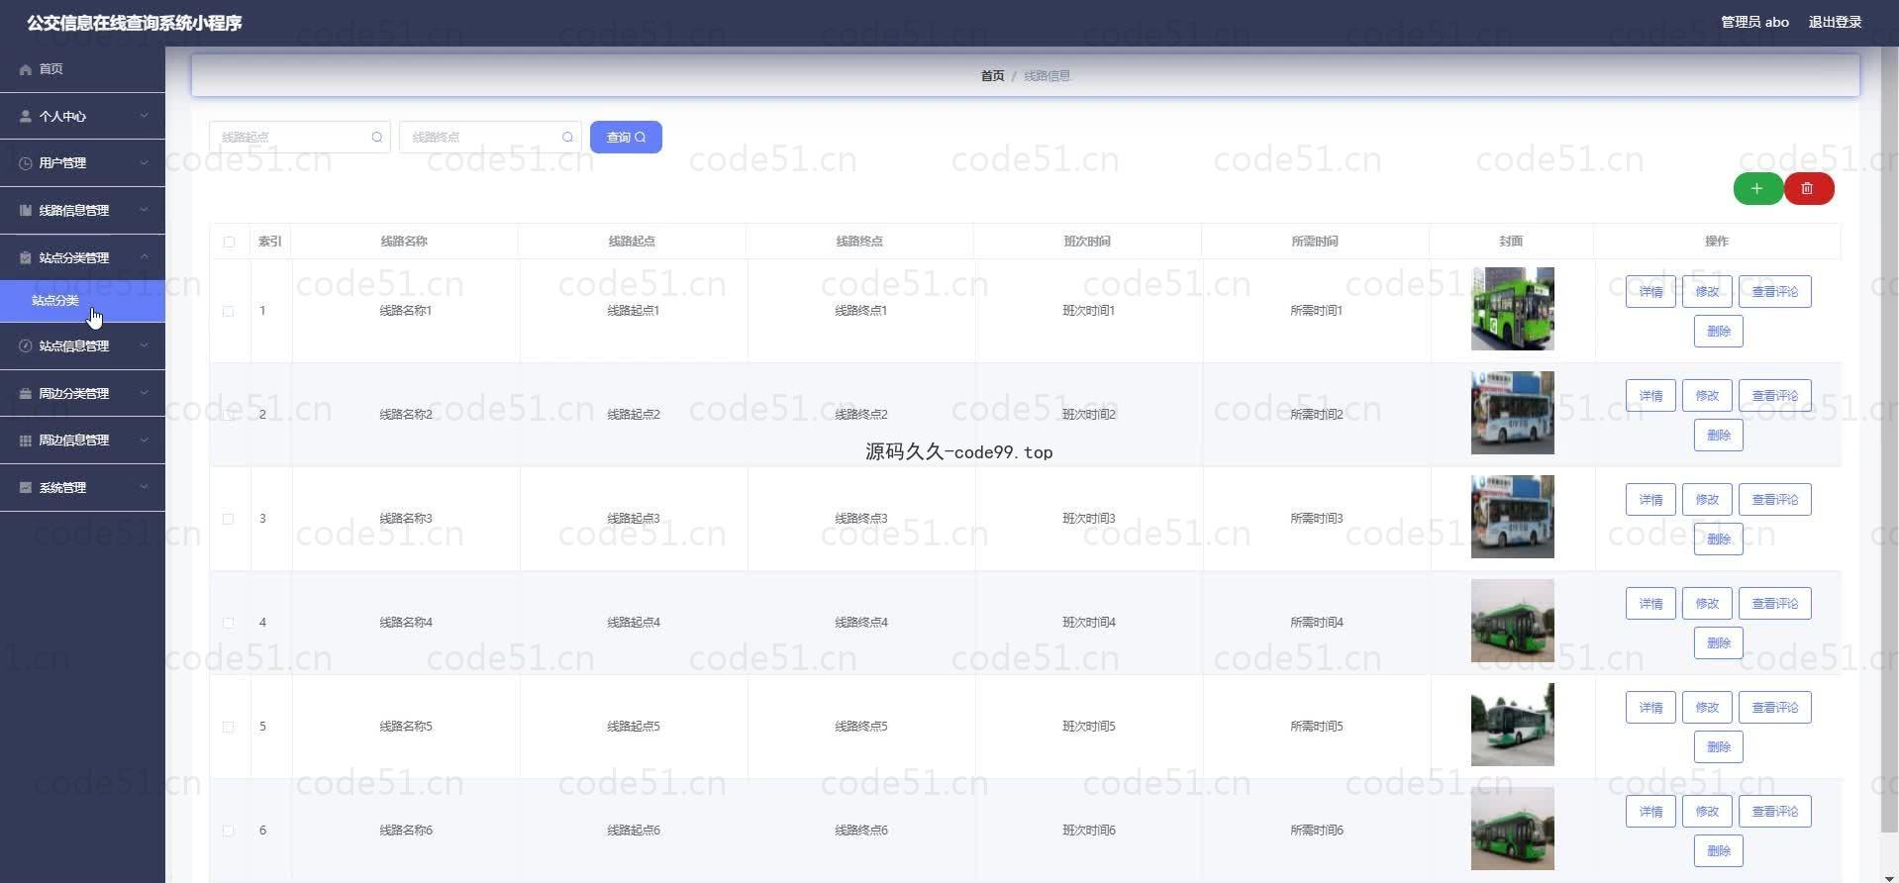Click the search icon in 线路起点 field

pyautogui.click(x=377, y=137)
